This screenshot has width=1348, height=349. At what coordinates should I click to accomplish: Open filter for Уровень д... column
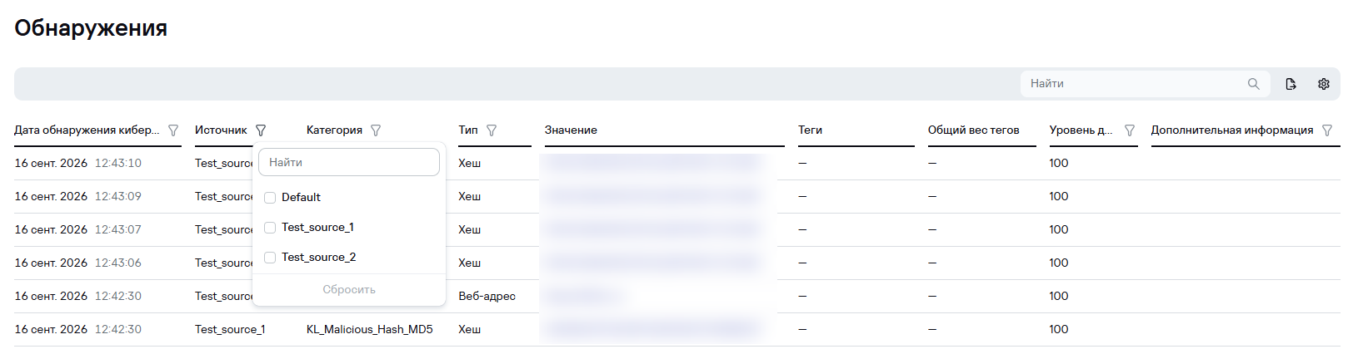(1130, 130)
